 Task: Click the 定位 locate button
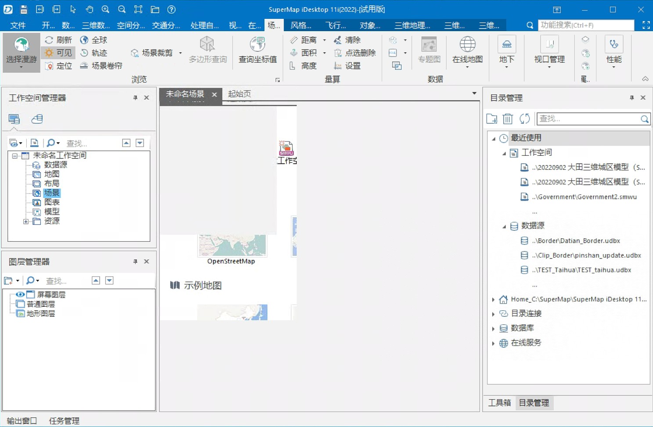tap(58, 66)
